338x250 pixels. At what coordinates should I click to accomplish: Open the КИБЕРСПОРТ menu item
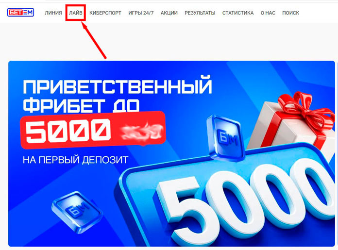105,13
